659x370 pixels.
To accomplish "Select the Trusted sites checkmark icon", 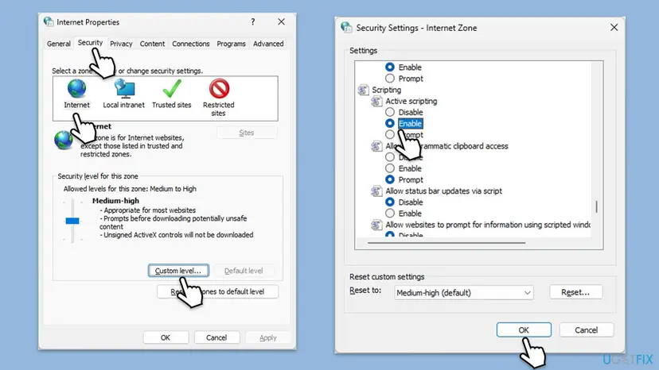I will click(x=172, y=89).
